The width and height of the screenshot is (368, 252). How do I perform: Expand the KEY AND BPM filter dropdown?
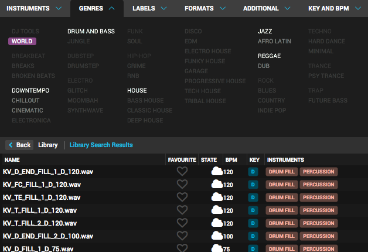click(x=335, y=8)
